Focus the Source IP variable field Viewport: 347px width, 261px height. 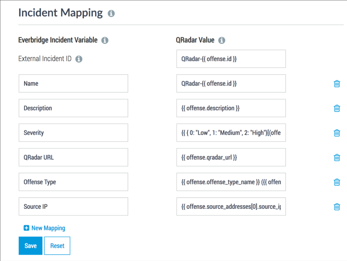tap(73, 206)
